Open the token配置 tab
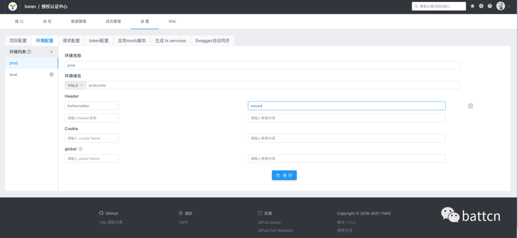Screen dimensions: 518x238 (x=98, y=41)
